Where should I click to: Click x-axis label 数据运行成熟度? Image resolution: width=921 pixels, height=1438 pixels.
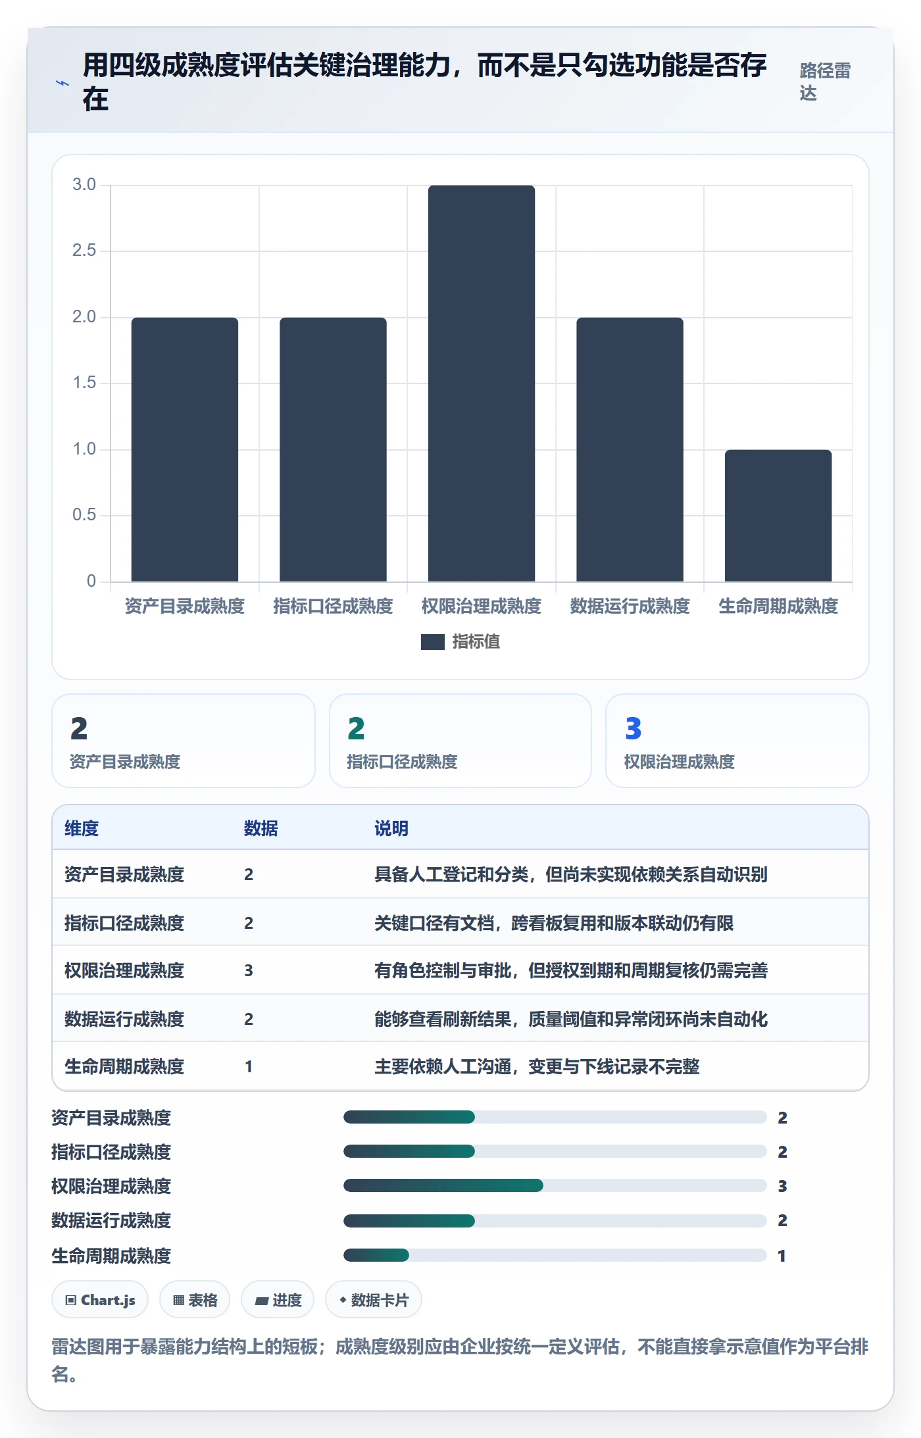(x=630, y=606)
